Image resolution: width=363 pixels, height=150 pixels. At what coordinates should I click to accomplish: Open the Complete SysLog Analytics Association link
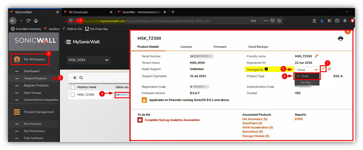click(172, 120)
